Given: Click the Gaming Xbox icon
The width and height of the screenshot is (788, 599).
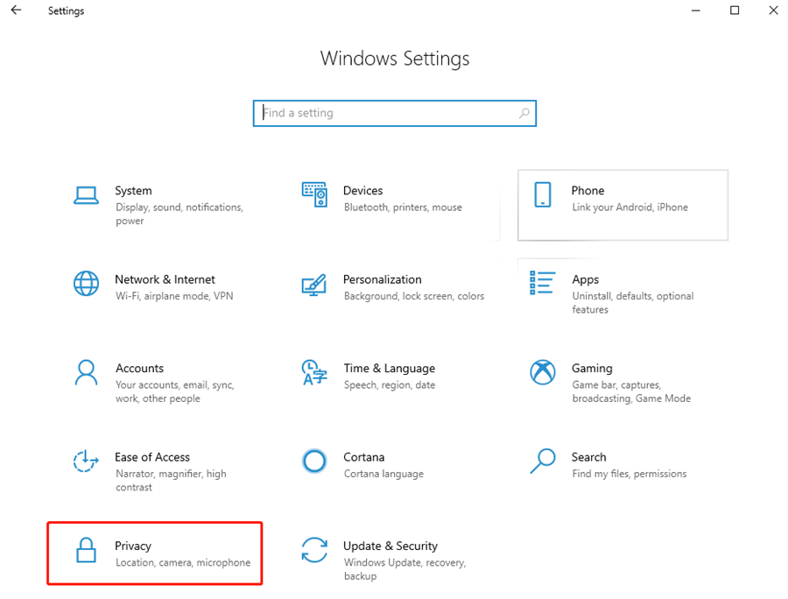Looking at the screenshot, I should point(543,372).
